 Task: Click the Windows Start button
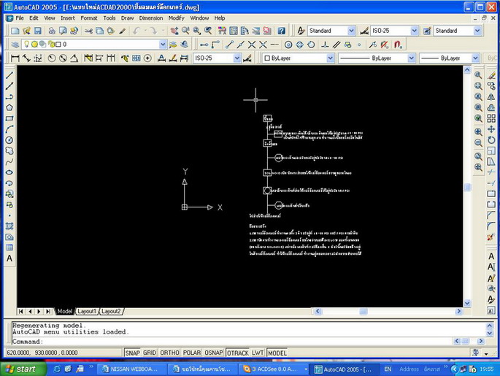pos(20,369)
